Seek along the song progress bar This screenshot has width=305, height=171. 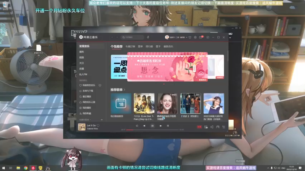tap(152, 130)
